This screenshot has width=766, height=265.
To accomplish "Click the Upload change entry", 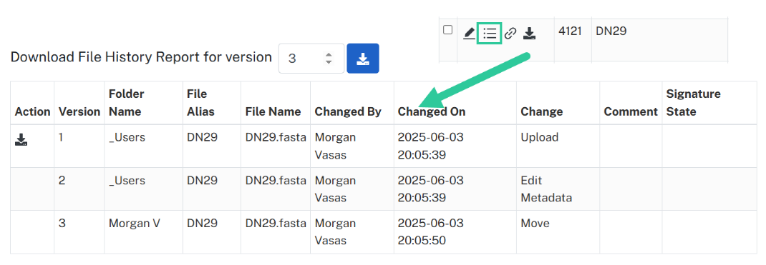I will click(539, 137).
